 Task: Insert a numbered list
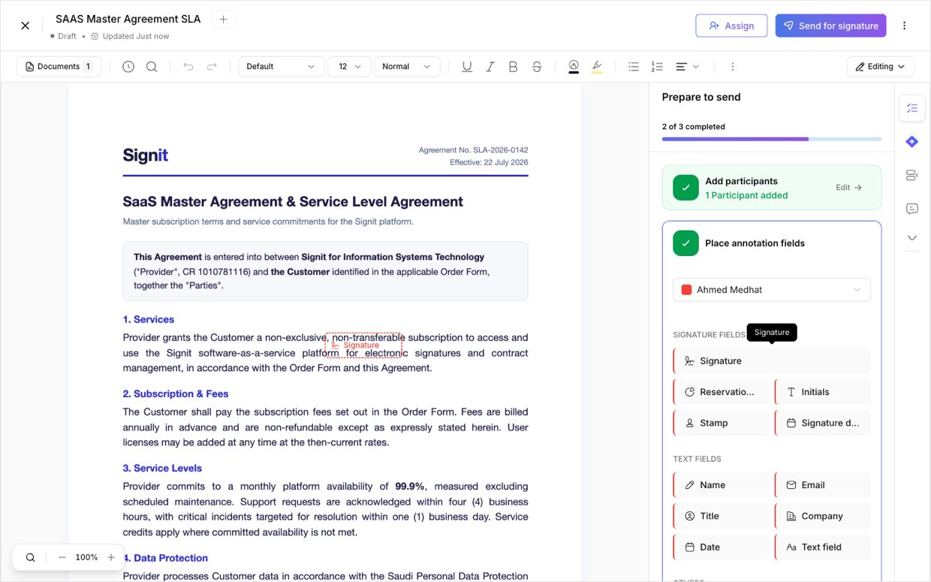657,66
